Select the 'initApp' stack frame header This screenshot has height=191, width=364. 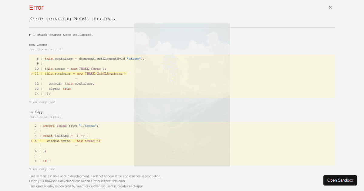[36, 112]
